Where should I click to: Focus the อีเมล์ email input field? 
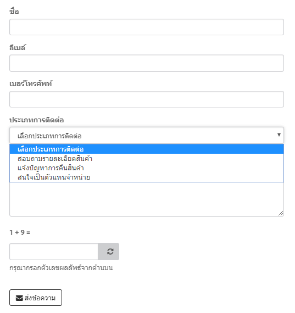[147, 63]
